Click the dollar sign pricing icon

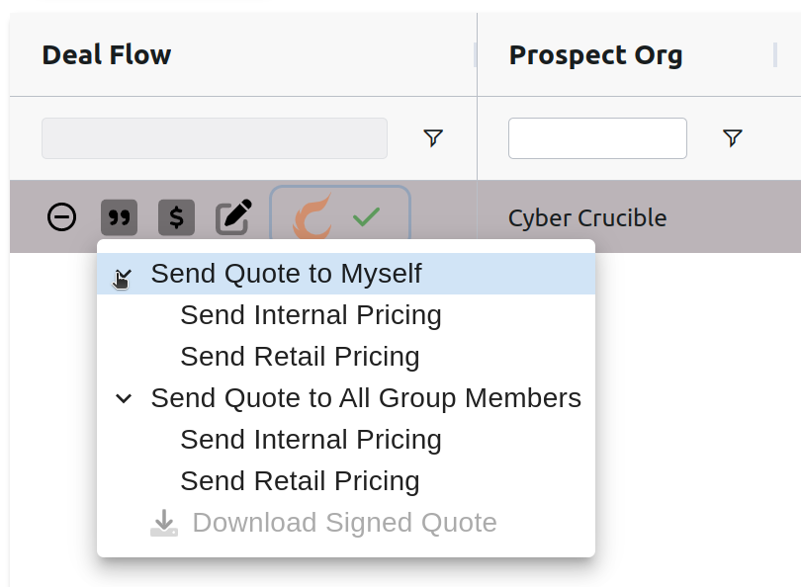pyautogui.click(x=176, y=217)
